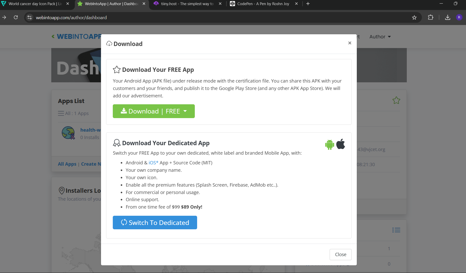The image size is (466, 273).
Task: Click the "Your own icon." bullet
Action: pyautogui.click(x=141, y=177)
